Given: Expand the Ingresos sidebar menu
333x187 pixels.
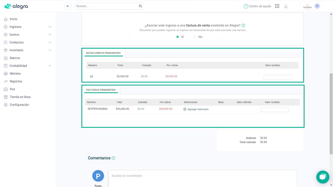Looking at the screenshot, I should [50, 27].
